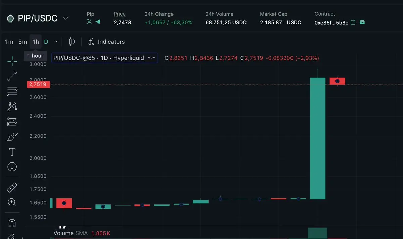Viewport: 403px width, 239px height.
Task: Open the emoji icons tool
Action: (x=12, y=167)
